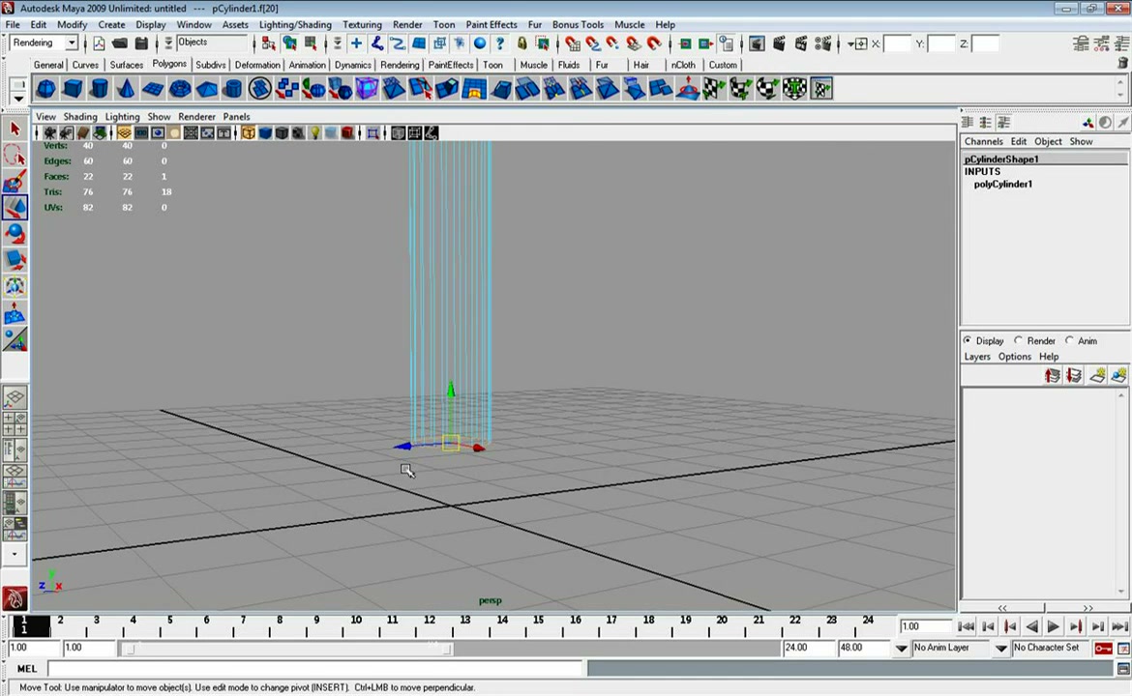Click the new scene icon
This screenshot has width=1132, height=696.
coord(99,44)
